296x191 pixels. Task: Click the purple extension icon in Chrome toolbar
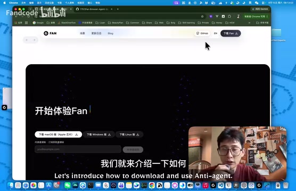pyautogui.click(x=211, y=16)
